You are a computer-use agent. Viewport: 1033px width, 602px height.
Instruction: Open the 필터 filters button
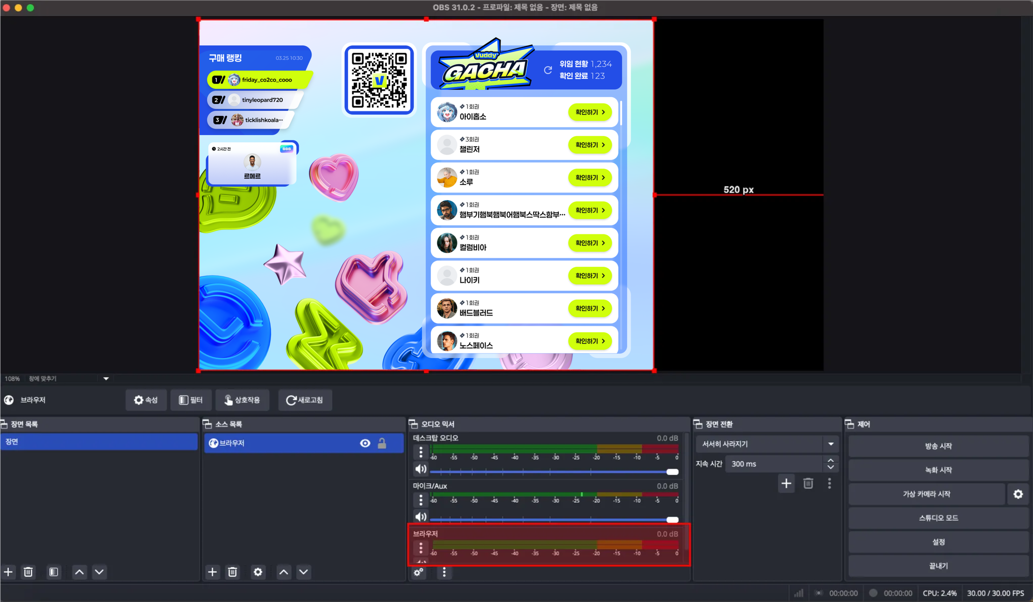pyautogui.click(x=191, y=400)
